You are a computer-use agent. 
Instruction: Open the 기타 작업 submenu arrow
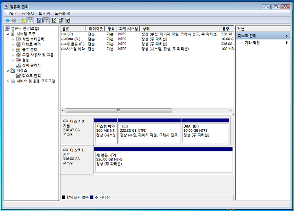pos(287,43)
